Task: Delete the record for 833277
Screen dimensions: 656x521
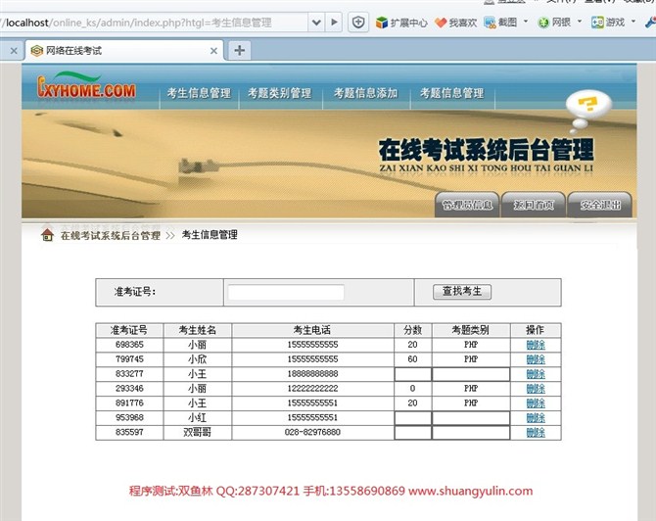Action: pyautogui.click(x=536, y=374)
